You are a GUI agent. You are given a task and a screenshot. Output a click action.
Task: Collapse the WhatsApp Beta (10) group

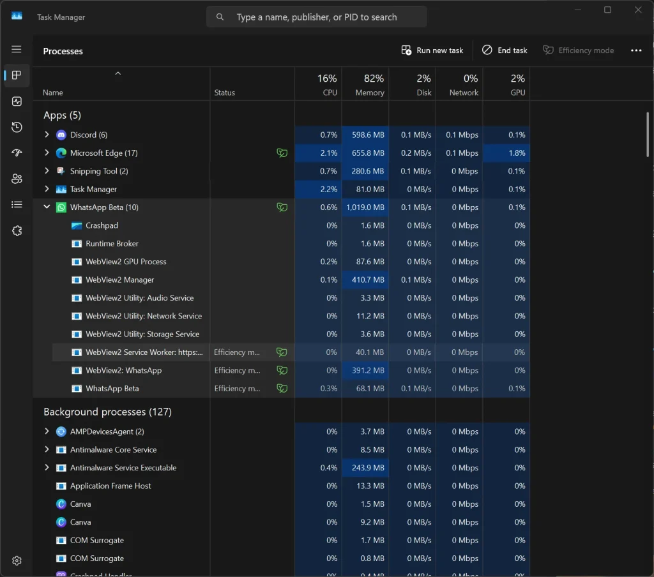pos(47,207)
